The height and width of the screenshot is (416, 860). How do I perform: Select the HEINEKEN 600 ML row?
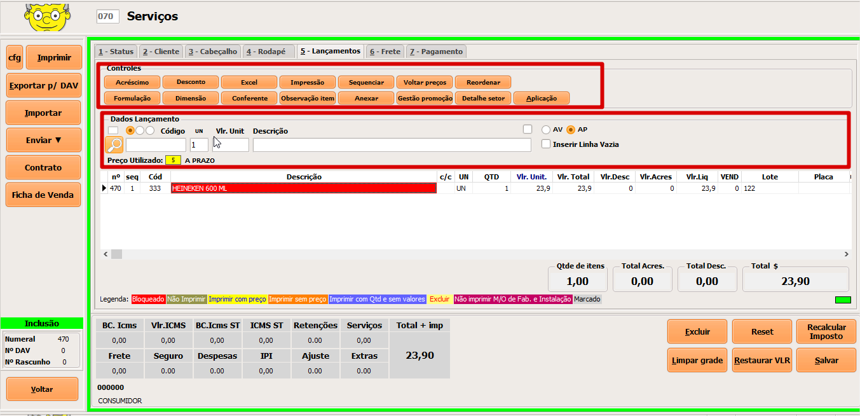point(304,188)
